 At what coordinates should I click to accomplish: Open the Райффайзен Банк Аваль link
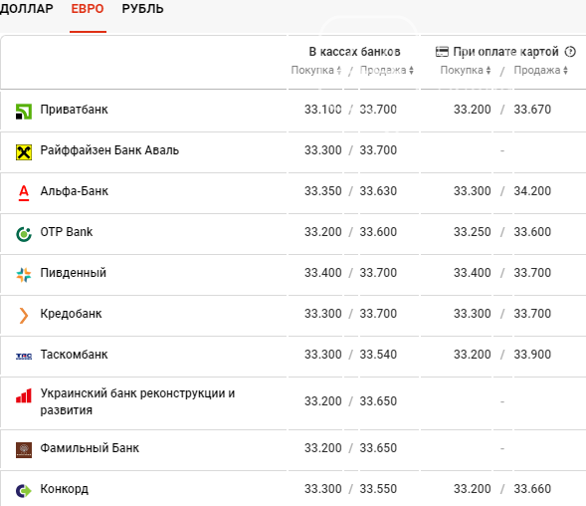(109, 150)
